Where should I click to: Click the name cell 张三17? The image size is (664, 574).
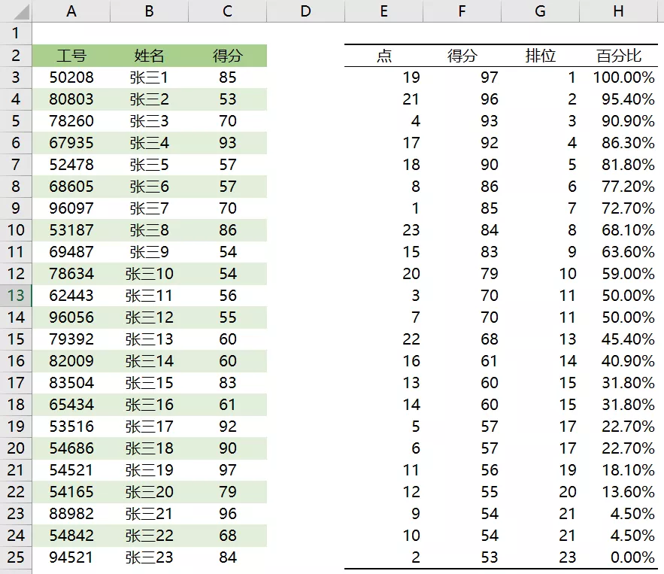pos(149,426)
